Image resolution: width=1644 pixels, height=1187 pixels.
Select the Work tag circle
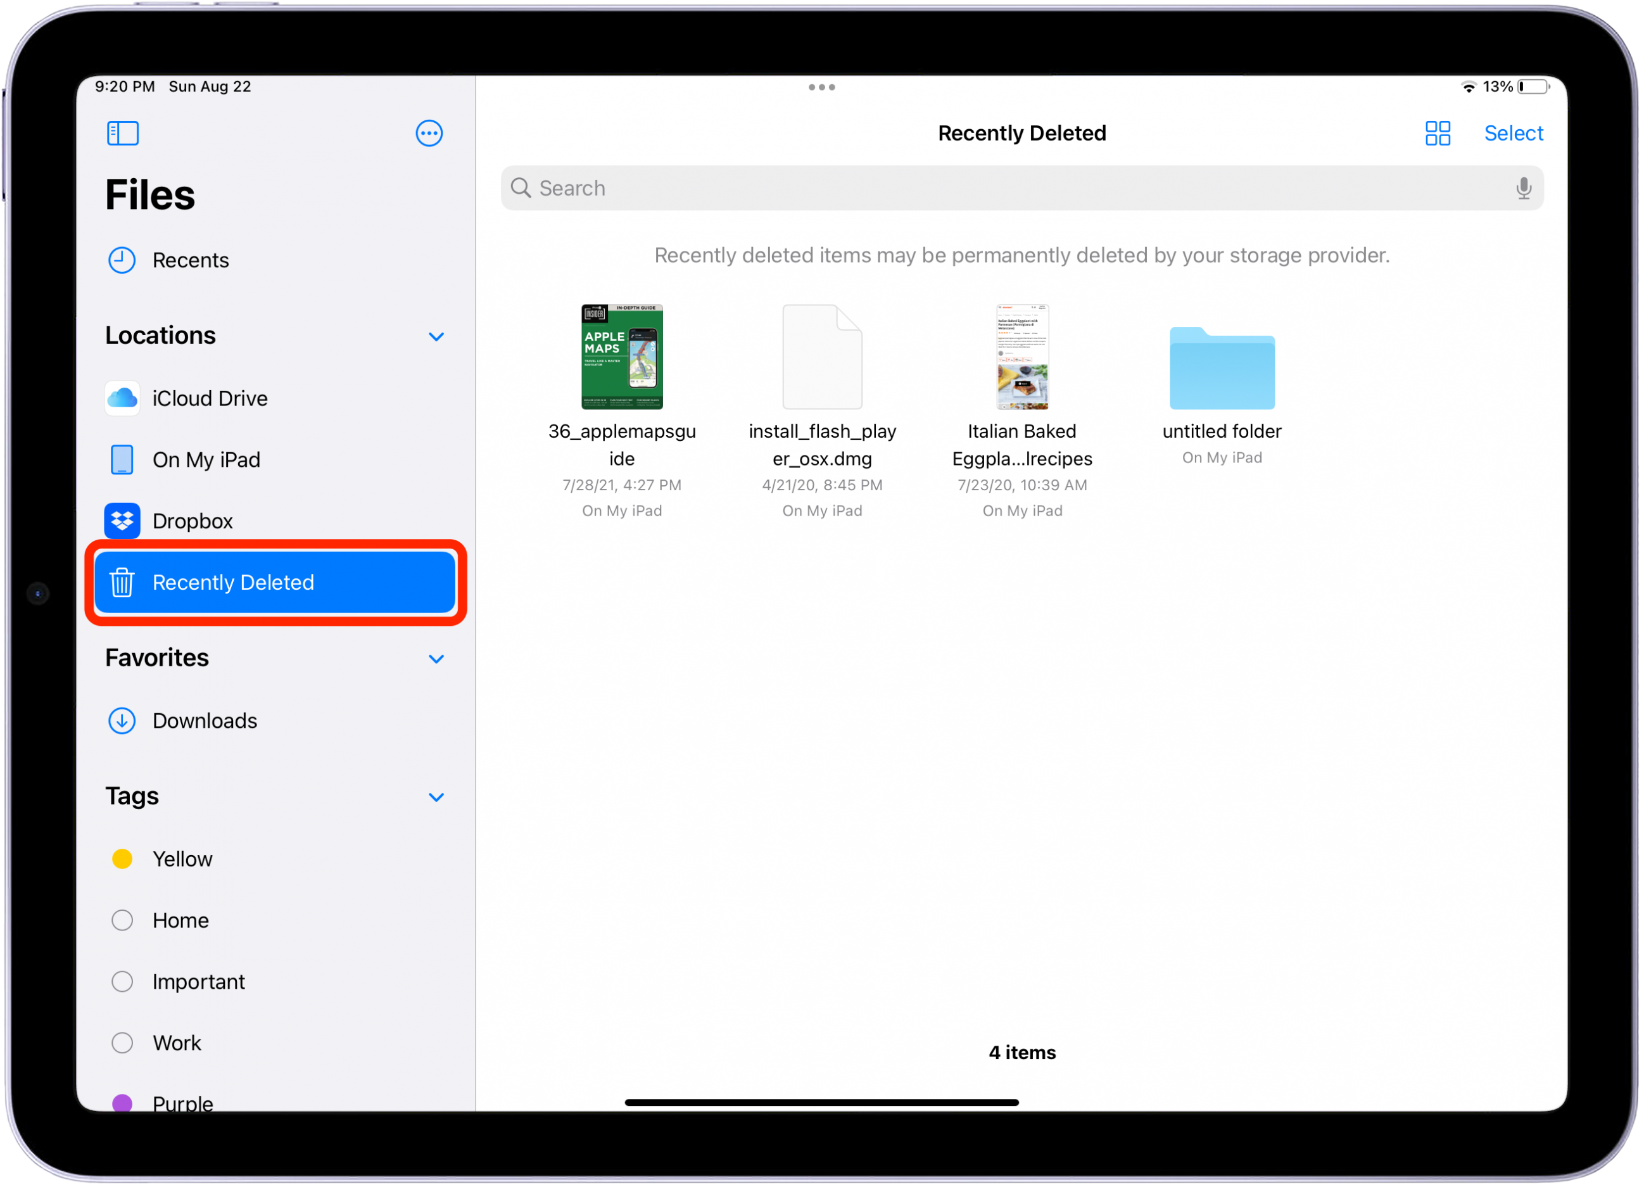122,1043
